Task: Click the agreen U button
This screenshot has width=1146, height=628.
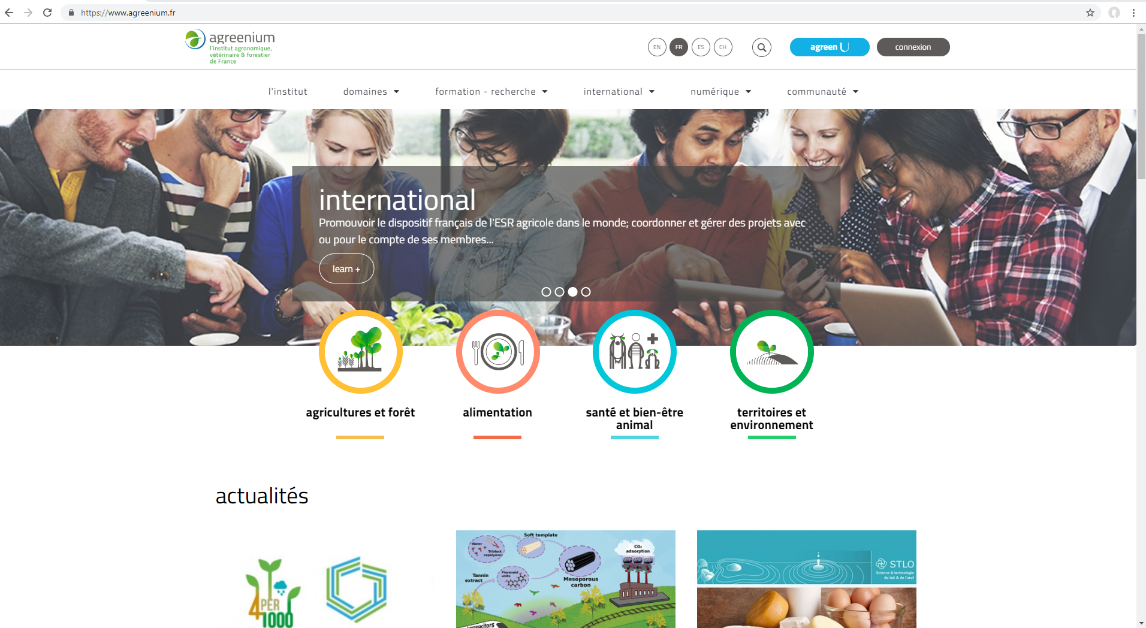Action: pyautogui.click(x=830, y=47)
